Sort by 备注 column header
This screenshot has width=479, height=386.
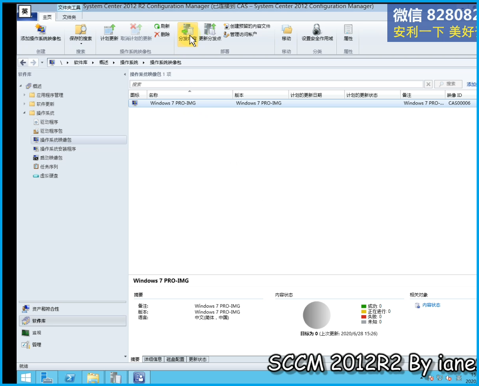tap(423, 95)
